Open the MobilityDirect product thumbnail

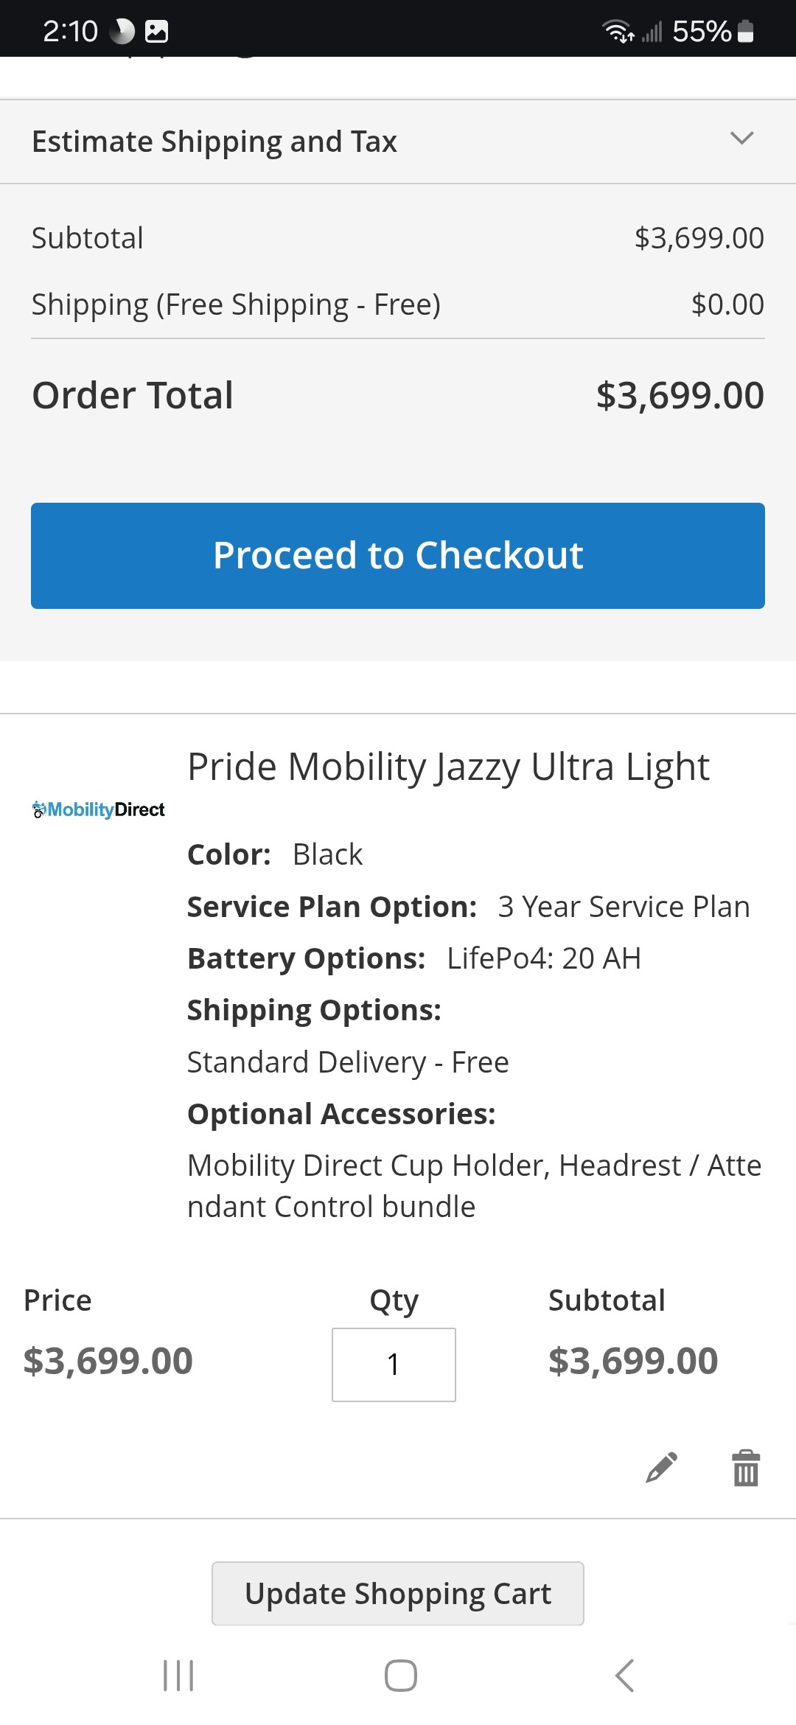pyautogui.click(x=99, y=809)
